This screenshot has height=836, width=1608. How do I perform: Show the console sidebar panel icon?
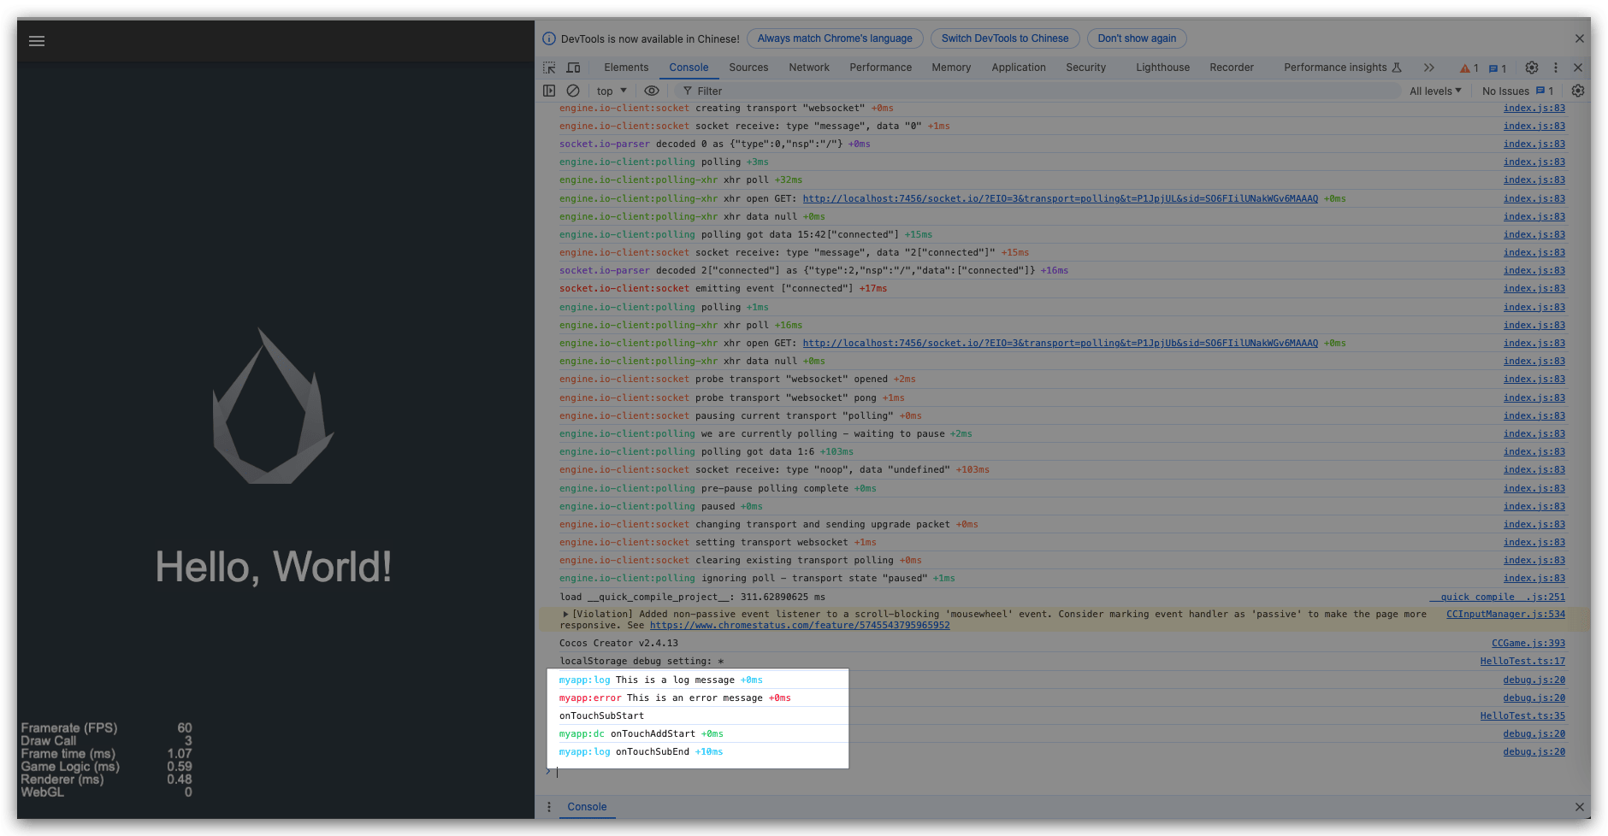pyautogui.click(x=549, y=91)
